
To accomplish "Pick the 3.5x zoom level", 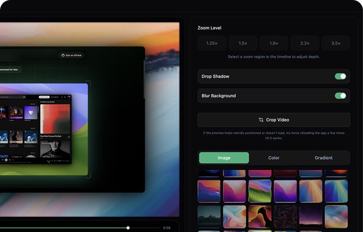I will click(x=336, y=43).
